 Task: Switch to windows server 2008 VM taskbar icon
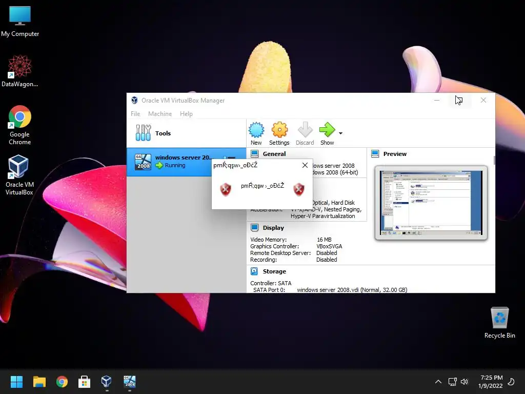click(x=130, y=382)
